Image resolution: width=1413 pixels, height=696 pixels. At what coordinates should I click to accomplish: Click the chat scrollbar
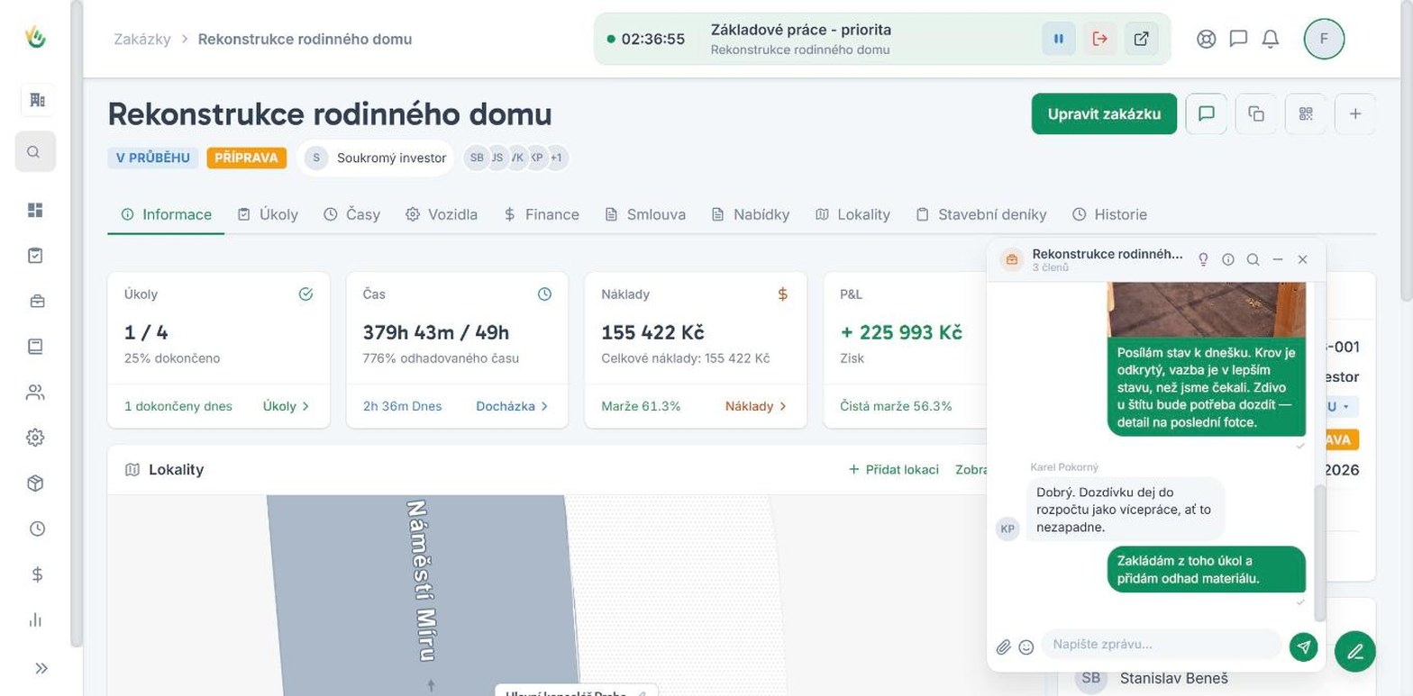click(1319, 552)
